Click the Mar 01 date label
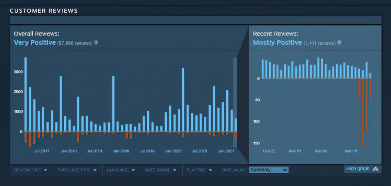This screenshot has height=186, width=391. 295,151
